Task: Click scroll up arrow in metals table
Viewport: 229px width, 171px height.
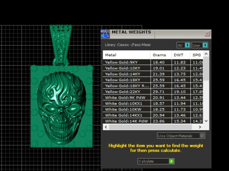Action: coord(206,54)
